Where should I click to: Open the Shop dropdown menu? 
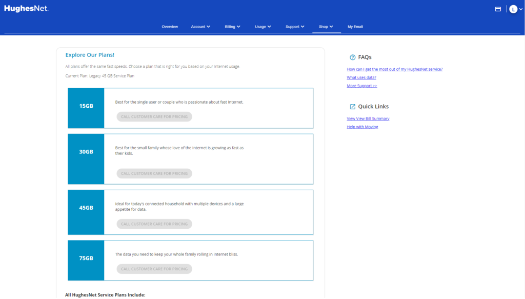click(326, 26)
